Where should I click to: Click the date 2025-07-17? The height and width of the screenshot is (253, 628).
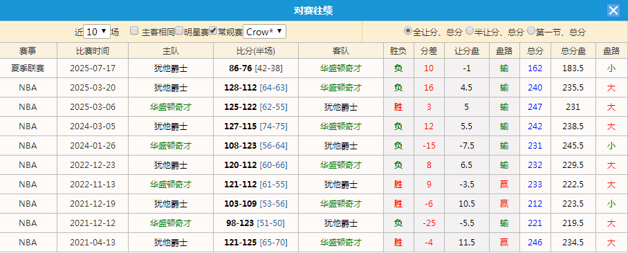point(93,68)
